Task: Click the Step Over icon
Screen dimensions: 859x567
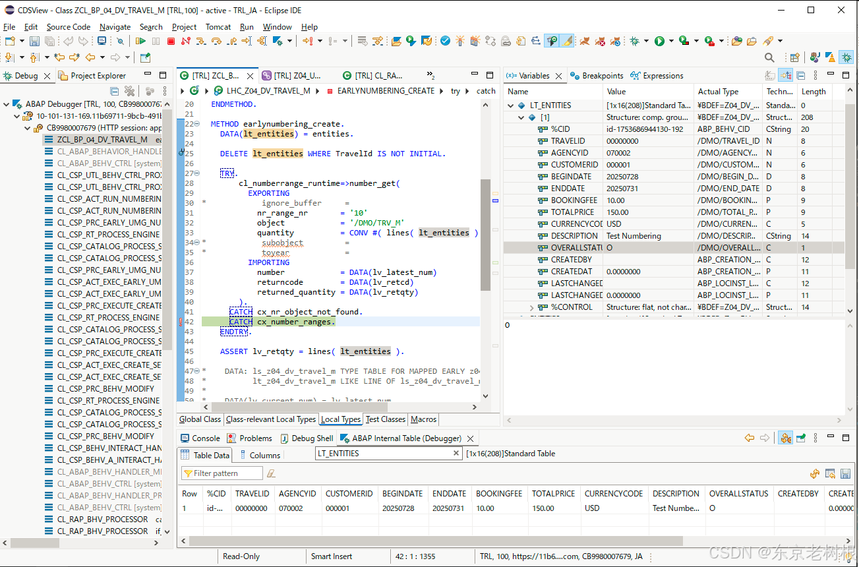Action: coord(216,41)
